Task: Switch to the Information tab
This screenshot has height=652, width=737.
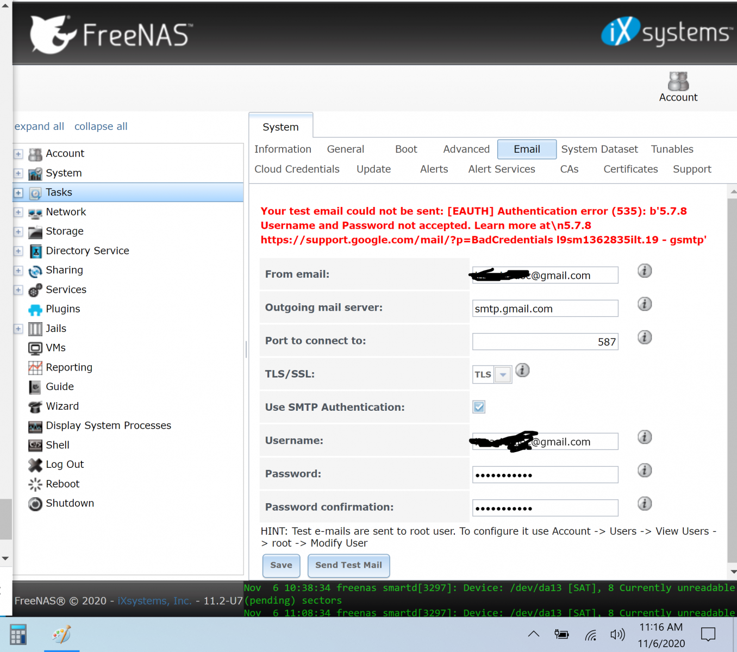Action: click(283, 149)
